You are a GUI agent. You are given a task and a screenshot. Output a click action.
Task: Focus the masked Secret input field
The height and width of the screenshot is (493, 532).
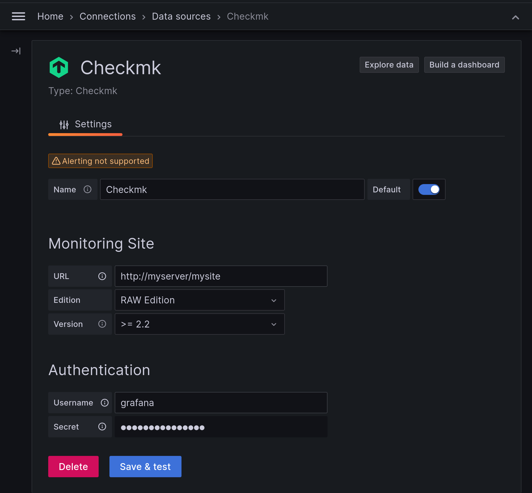pyautogui.click(x=221, y=427)
